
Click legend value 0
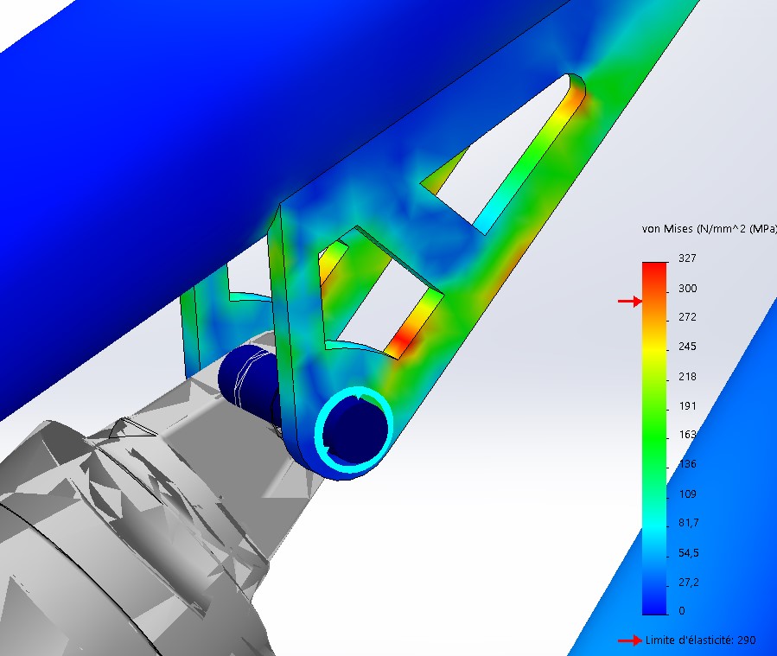[682, 611]
